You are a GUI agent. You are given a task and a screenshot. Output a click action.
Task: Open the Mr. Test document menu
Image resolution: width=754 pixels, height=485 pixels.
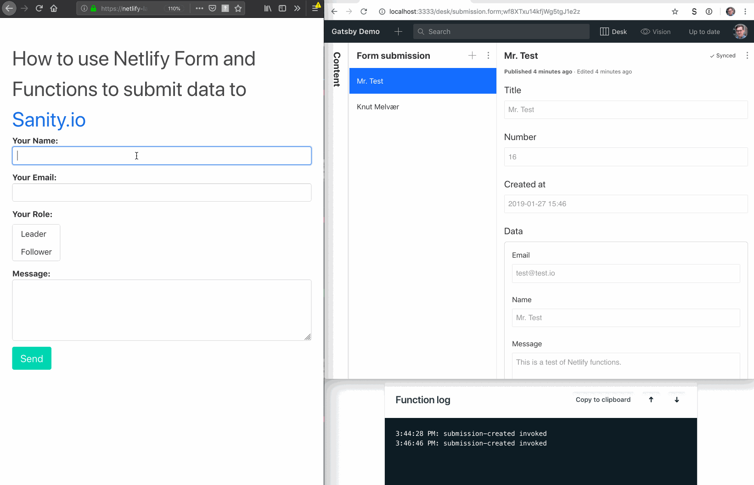coord(747,56)
